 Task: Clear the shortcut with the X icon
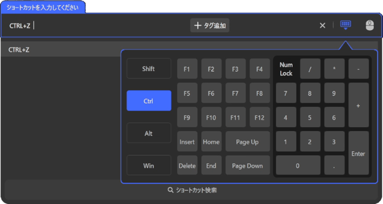coord(322,25)
